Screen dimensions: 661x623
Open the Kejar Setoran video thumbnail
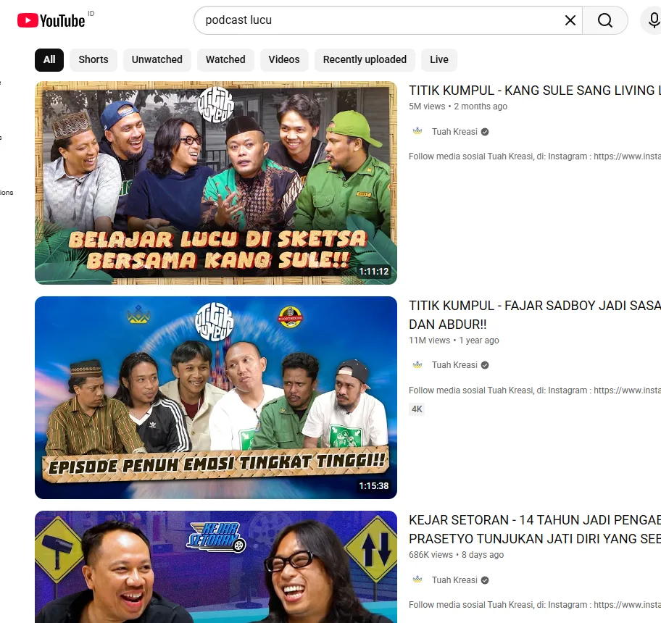[216, 567]
